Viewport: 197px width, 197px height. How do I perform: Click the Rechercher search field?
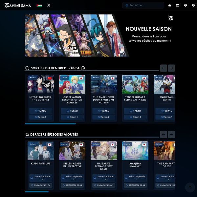click(x=143, y=5)
